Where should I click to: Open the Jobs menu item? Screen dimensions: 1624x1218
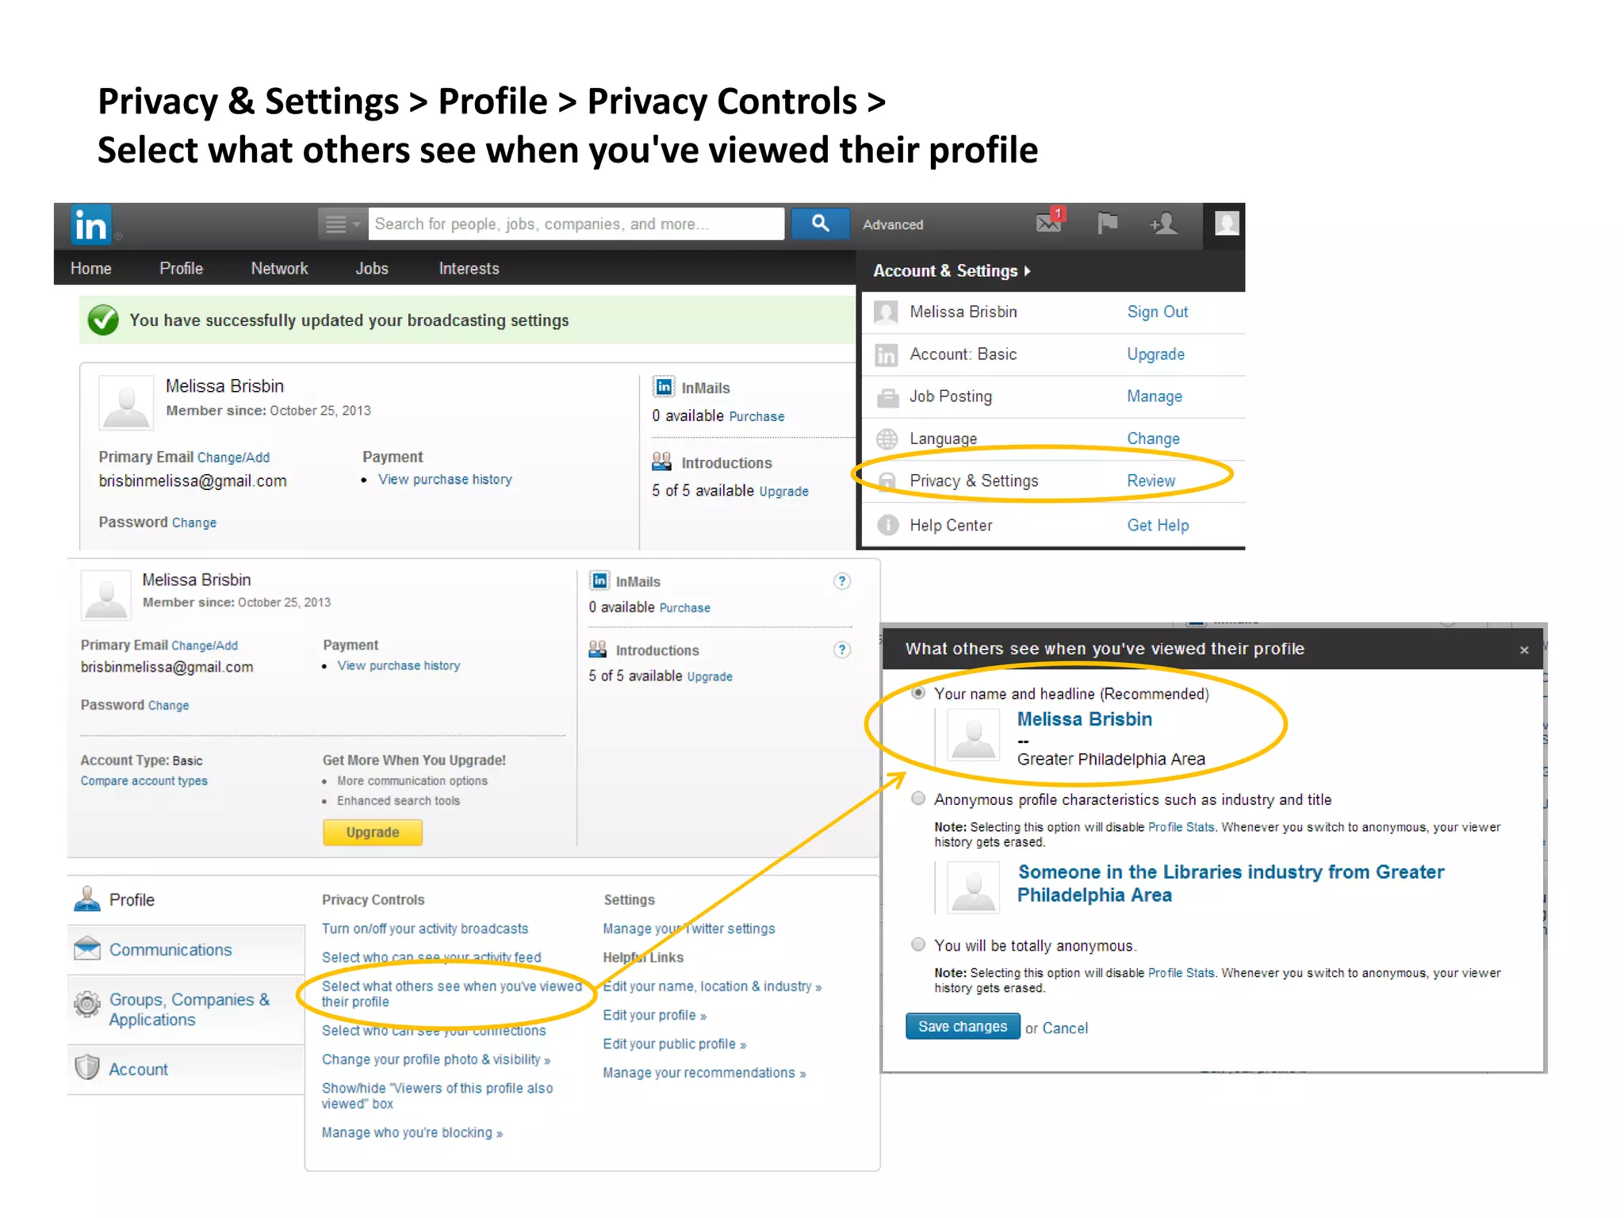coord(372,269)
